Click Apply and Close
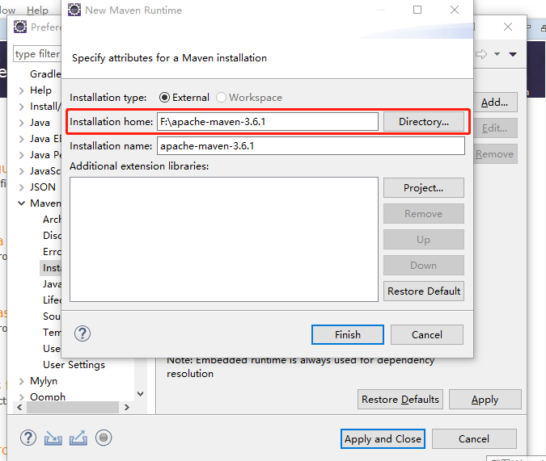 point(383,438)
